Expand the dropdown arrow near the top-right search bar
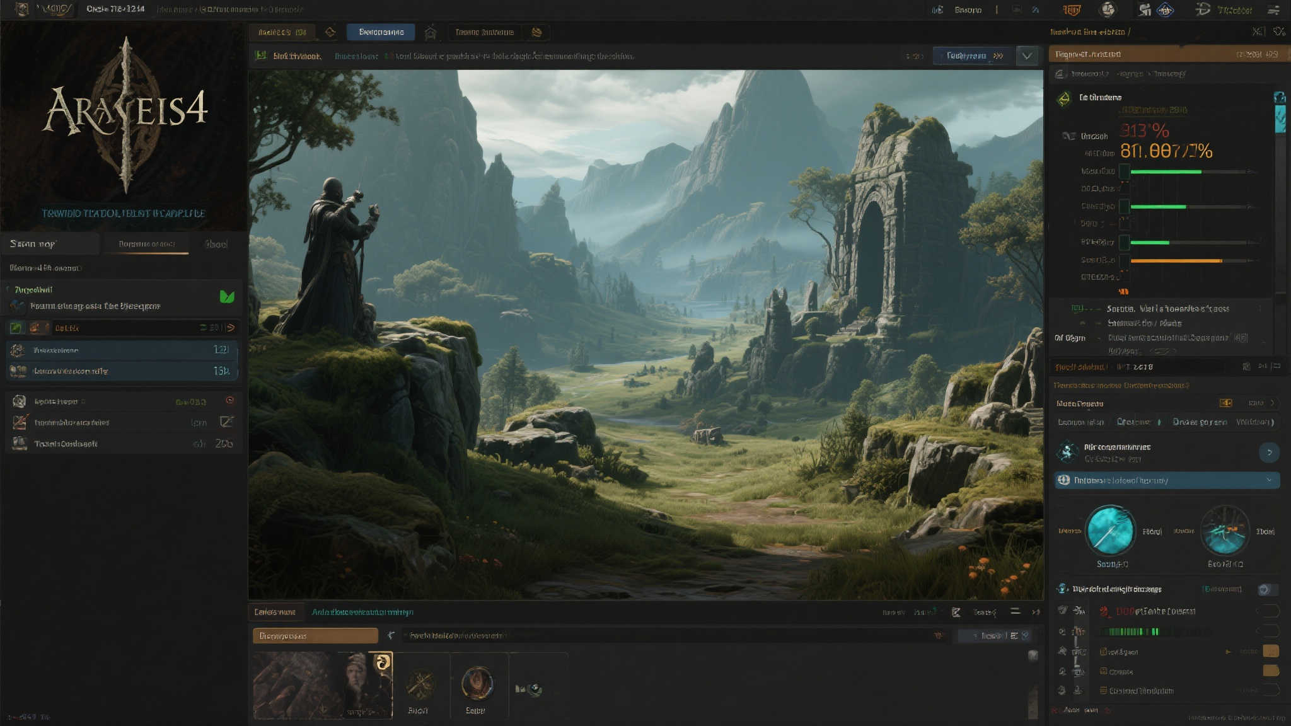Screen dimensions: 1291x726 1028,55
